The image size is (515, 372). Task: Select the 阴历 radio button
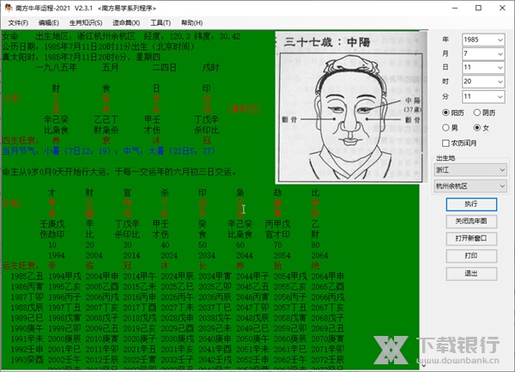pos(476,113)
